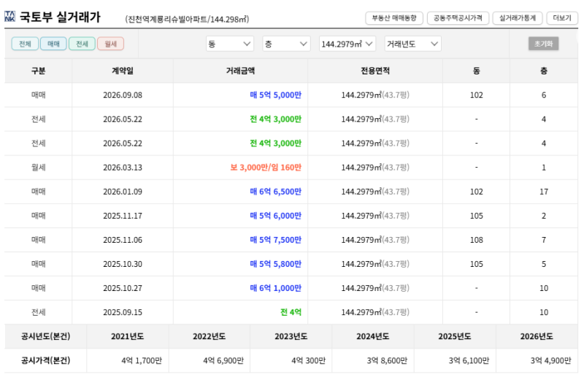584x385 pixels.
Task: Open 실거래가통계 page
Action: [518, 17]
